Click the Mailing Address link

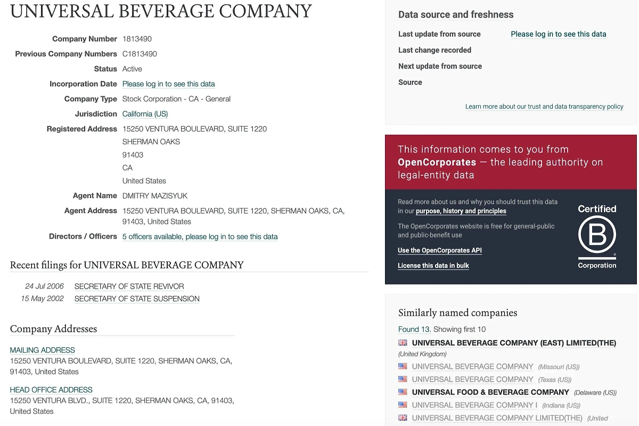coord(42,350)
